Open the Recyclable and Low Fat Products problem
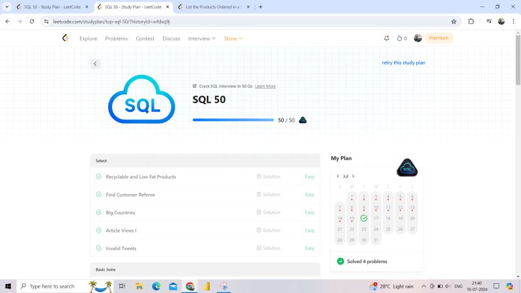Viewport: 521px width, 293px height. tap(141, 176)
